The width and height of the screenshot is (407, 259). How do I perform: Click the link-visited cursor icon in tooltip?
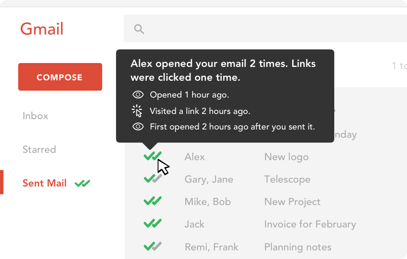click(x=137, y=111)
